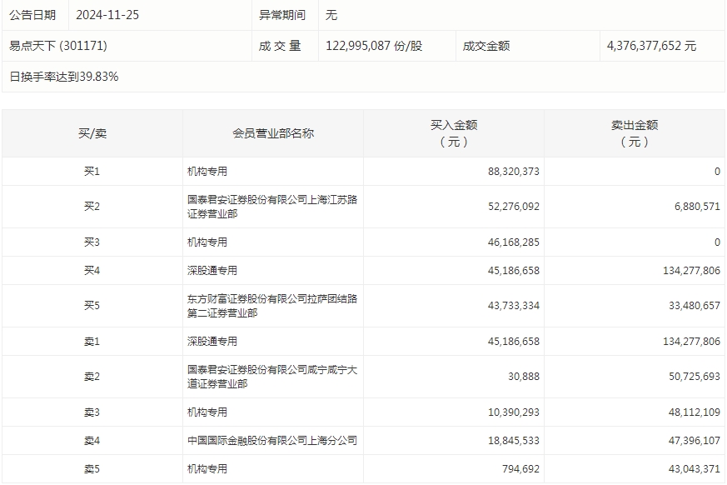This screenshot has height=485, width=727.
Task: Select turnover amount 4,376,377,652 元
Action: (x=651, y=46)
